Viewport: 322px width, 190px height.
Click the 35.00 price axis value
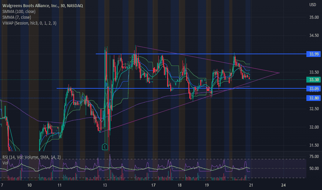(314, 18)
